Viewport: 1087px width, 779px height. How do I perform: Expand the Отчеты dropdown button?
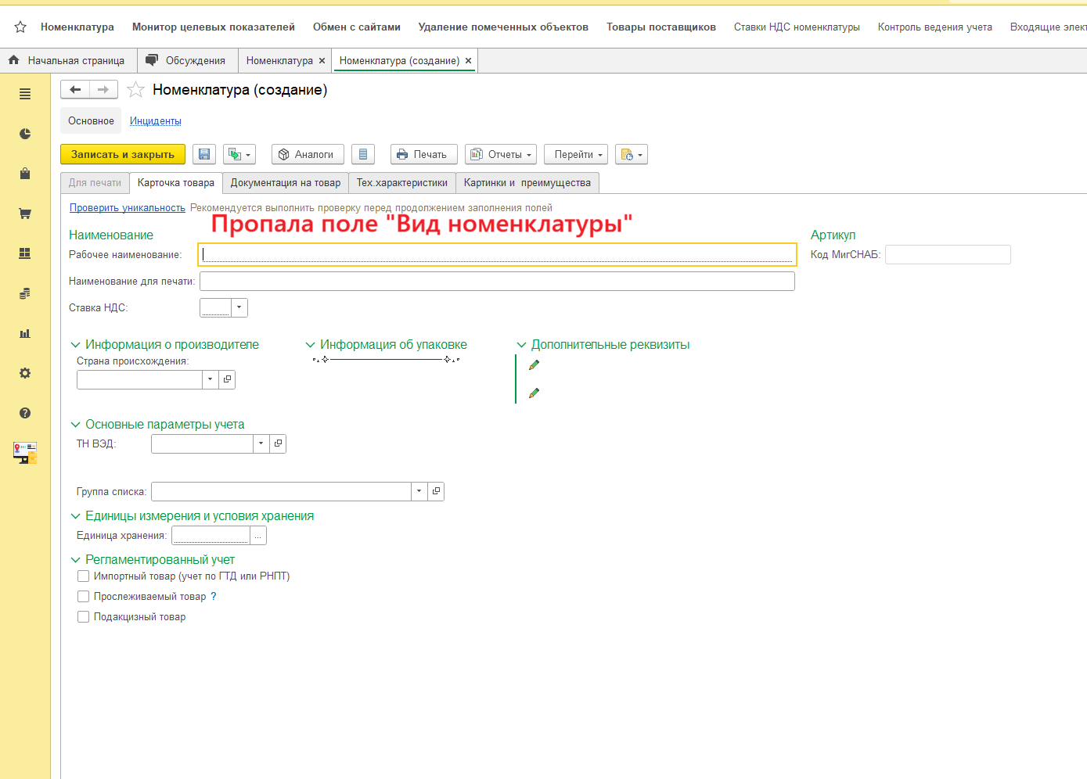click(501, 155)
